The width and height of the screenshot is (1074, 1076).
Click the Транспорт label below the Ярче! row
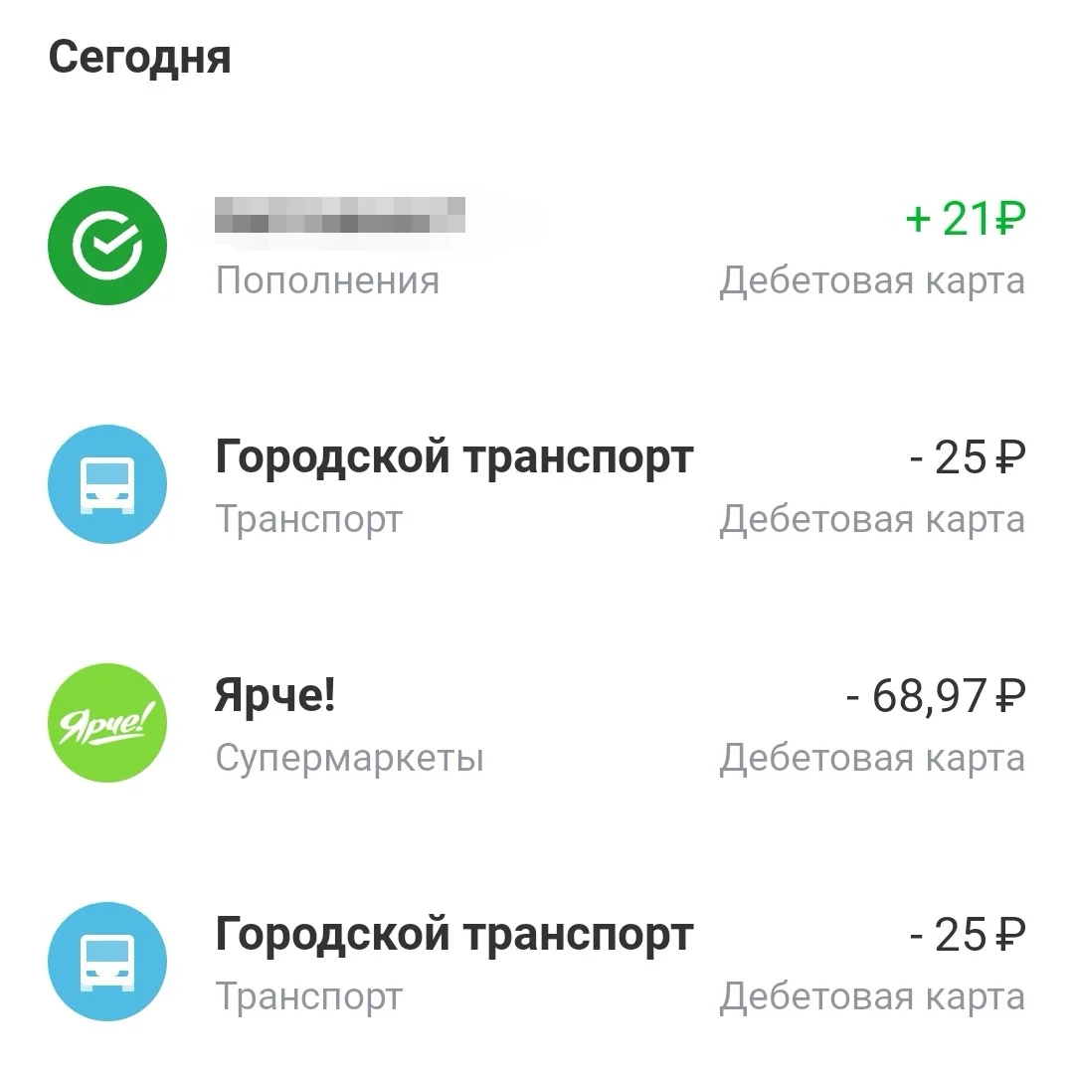(x=309, y=996)
